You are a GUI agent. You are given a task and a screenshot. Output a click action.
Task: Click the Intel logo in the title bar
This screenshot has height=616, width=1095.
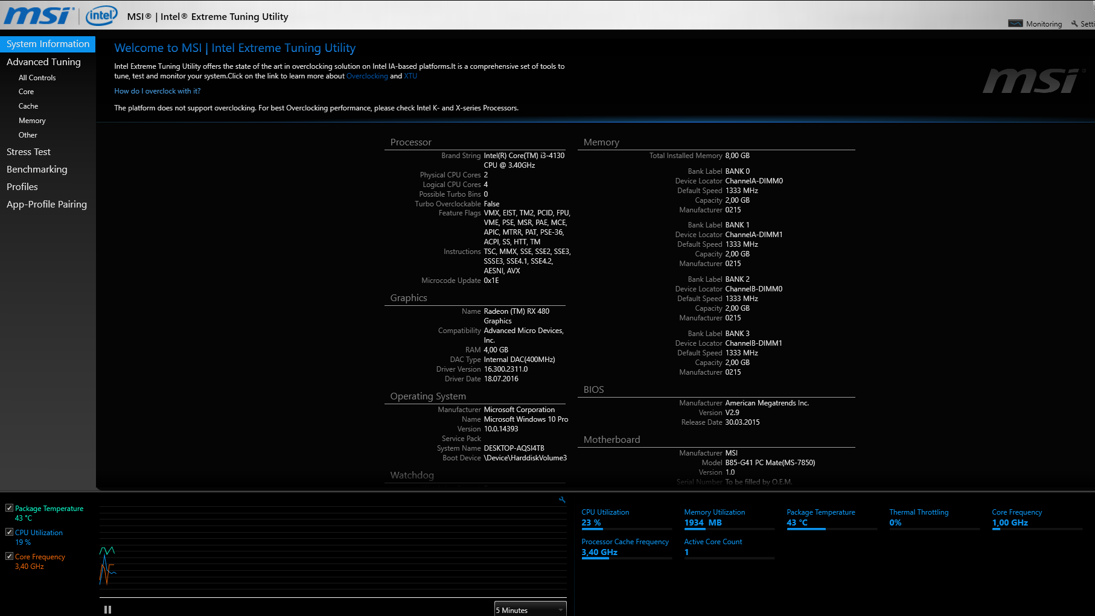pos(101,16)
